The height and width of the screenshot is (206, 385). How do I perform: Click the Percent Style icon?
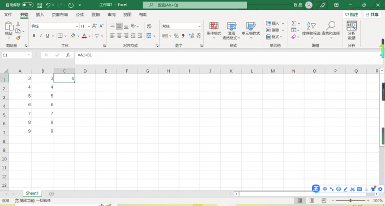point(176,36)
